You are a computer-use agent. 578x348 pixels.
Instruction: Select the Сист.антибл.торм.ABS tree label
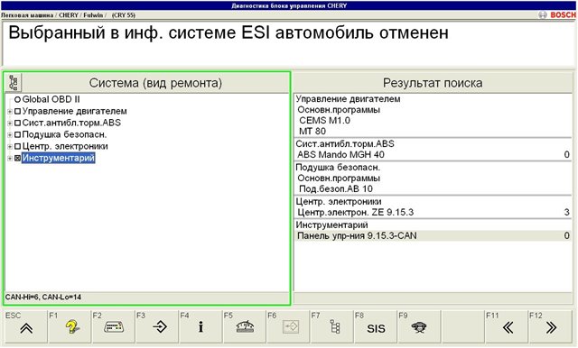(x=71, y=123)
